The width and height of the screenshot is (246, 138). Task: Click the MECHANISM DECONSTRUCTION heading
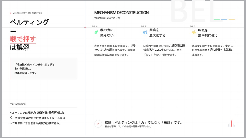click(121, 13)
